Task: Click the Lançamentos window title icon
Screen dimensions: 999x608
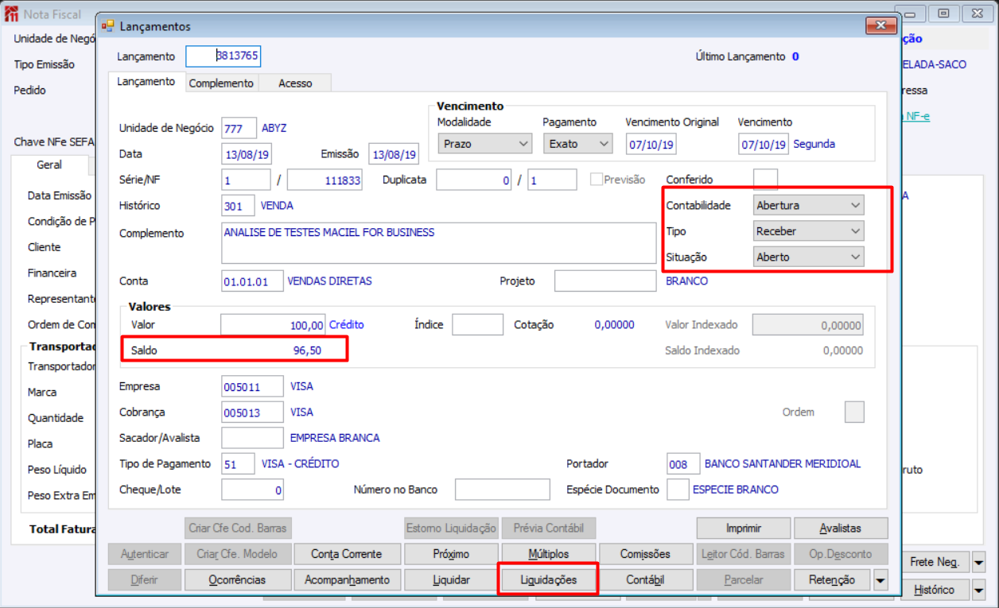Action: (x=107, y=26)
